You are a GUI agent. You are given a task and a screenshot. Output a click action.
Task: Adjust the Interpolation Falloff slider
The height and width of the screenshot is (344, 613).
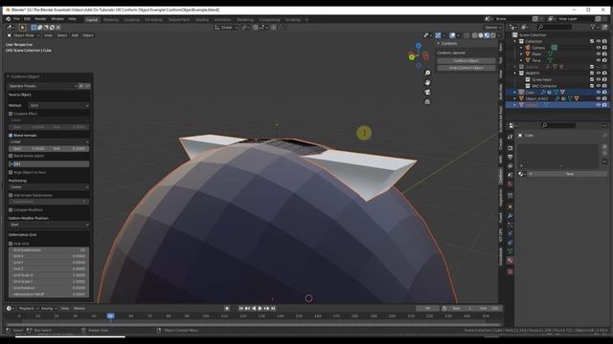pyautogui.click(x=49, y=294)
